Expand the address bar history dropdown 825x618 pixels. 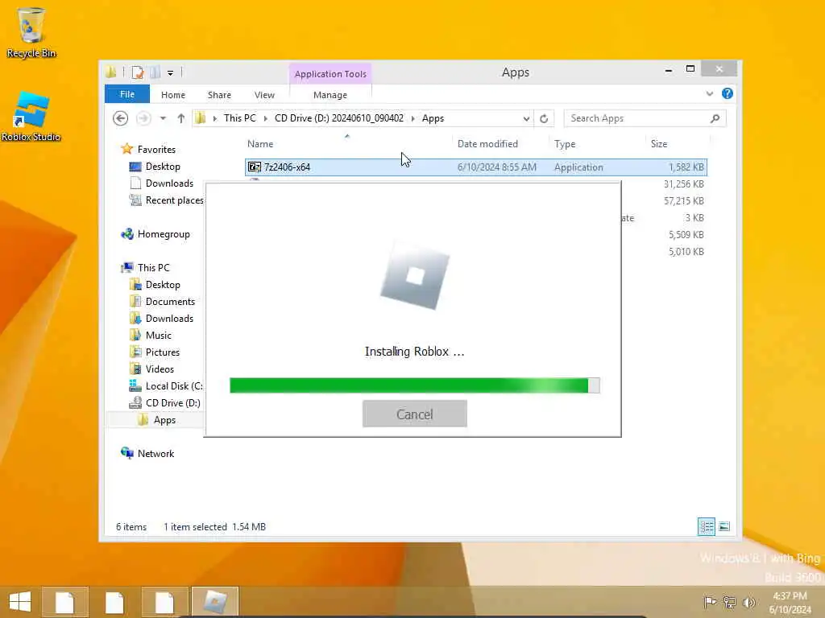pyautogui.click(x=526, y=119)
